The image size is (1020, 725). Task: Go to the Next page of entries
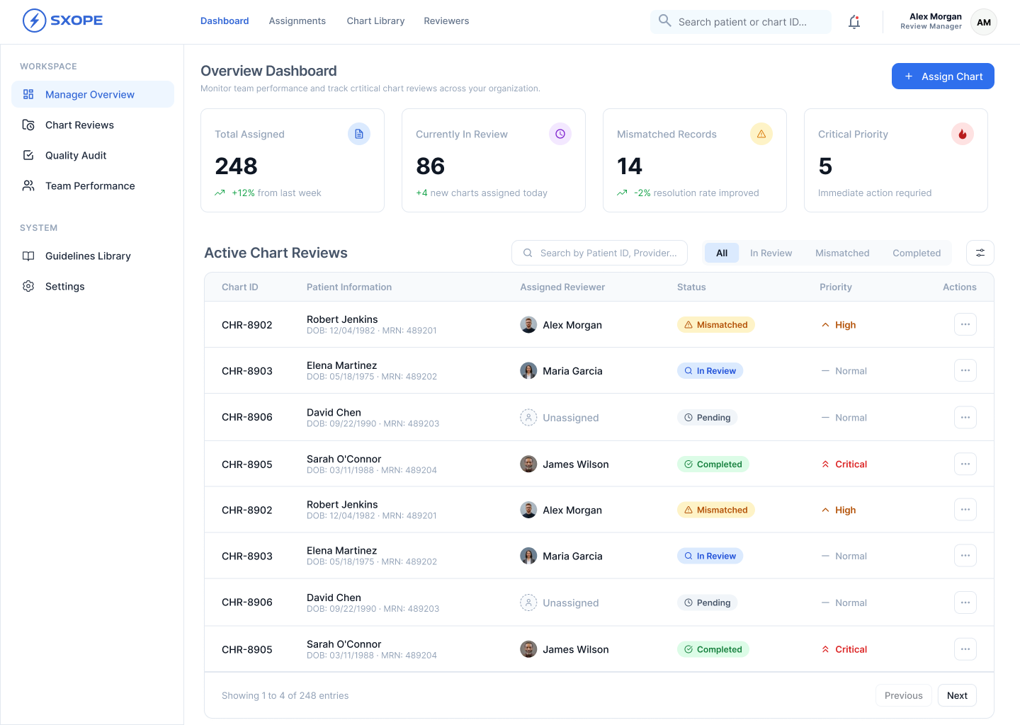[957, 695]
